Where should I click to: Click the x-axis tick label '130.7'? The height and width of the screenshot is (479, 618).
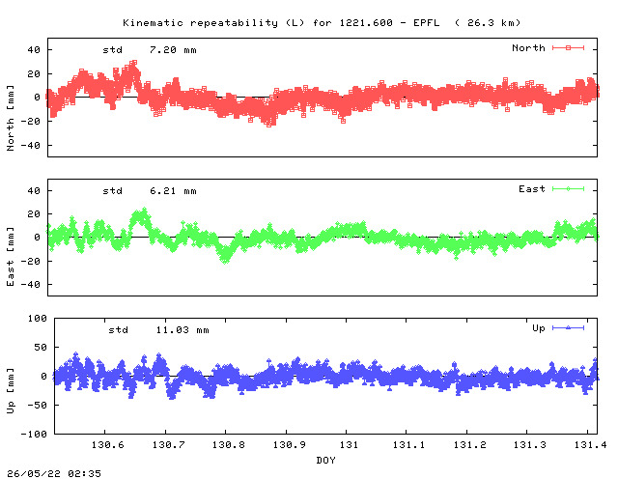169,444
